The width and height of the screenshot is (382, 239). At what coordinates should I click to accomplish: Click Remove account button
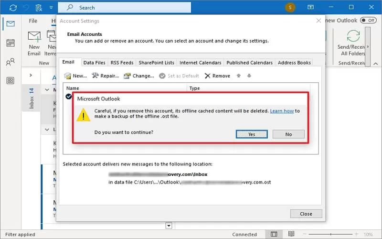point(217,76)
